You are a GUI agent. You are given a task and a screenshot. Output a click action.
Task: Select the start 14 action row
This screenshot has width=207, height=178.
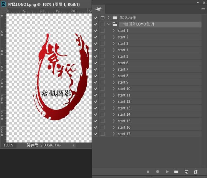click(x=159, y=114)
